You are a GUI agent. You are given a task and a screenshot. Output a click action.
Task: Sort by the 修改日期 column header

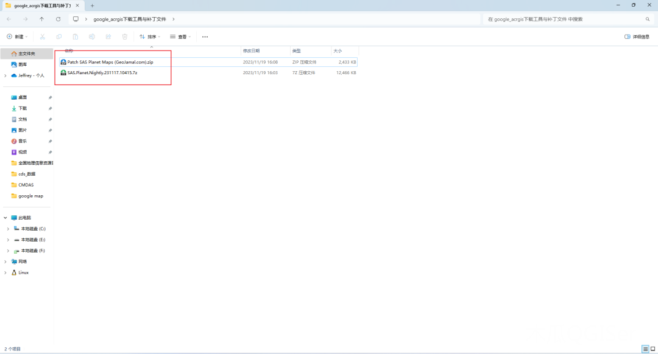pos(252,50)
